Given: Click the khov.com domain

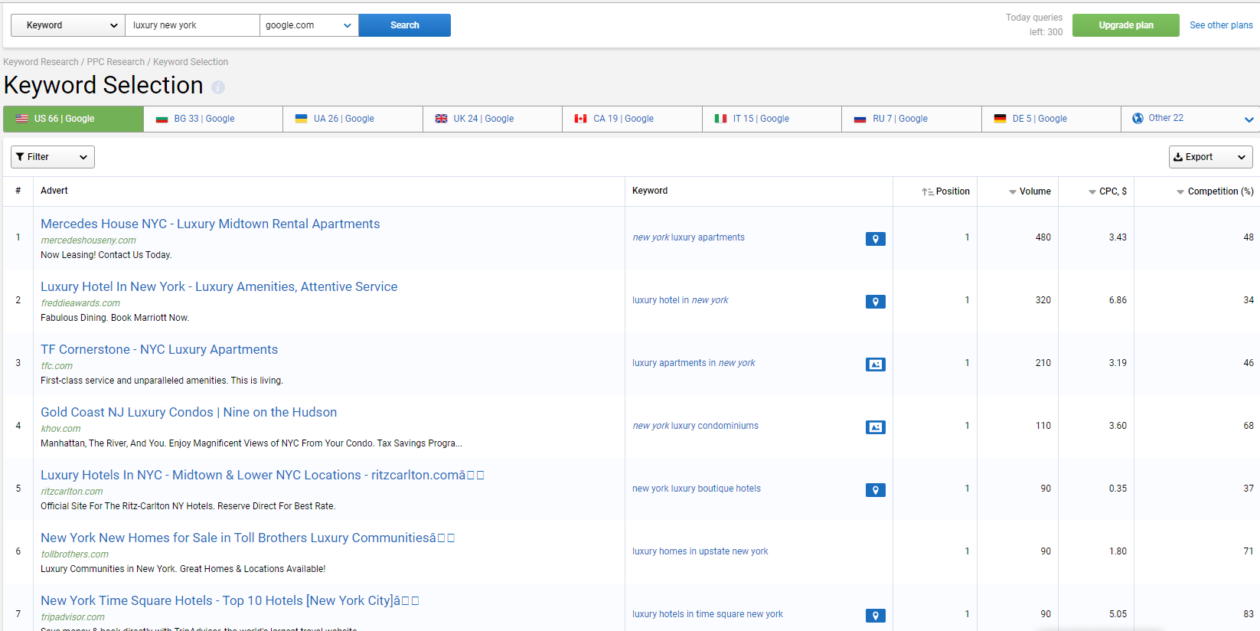Looking at the screenshot, I should (x=60, y=429).
